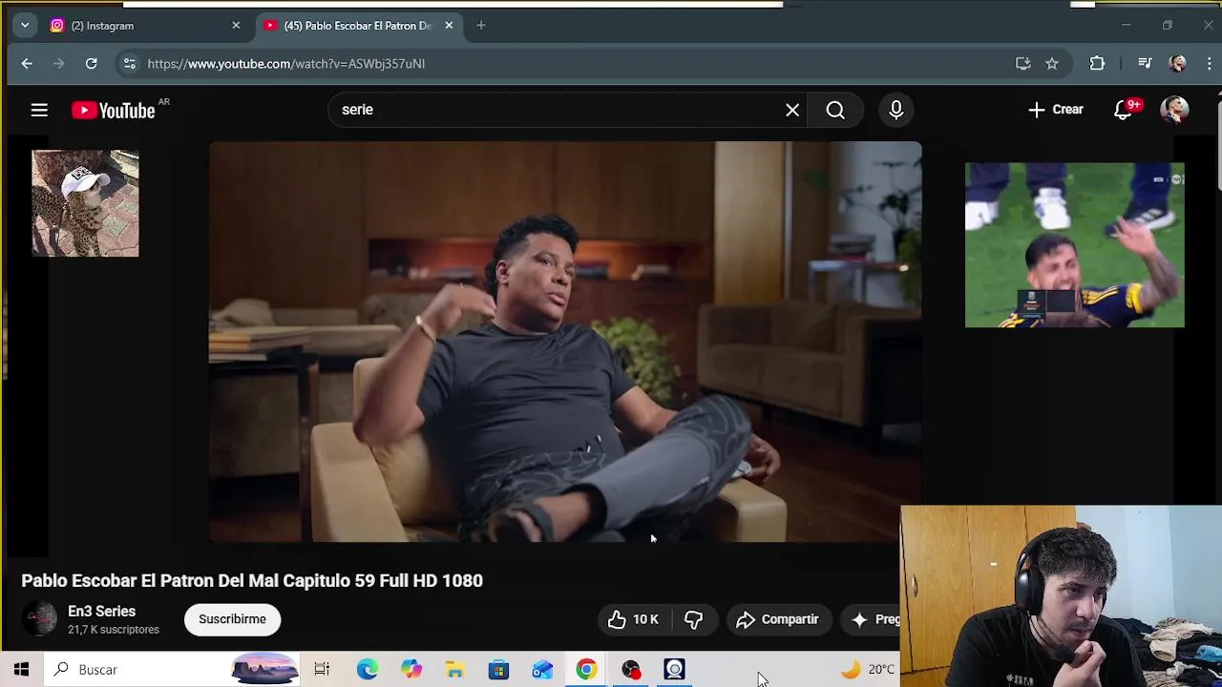Open the Crear create menu
Viewport: 1222px width, 687px height.
[1056, 110]
